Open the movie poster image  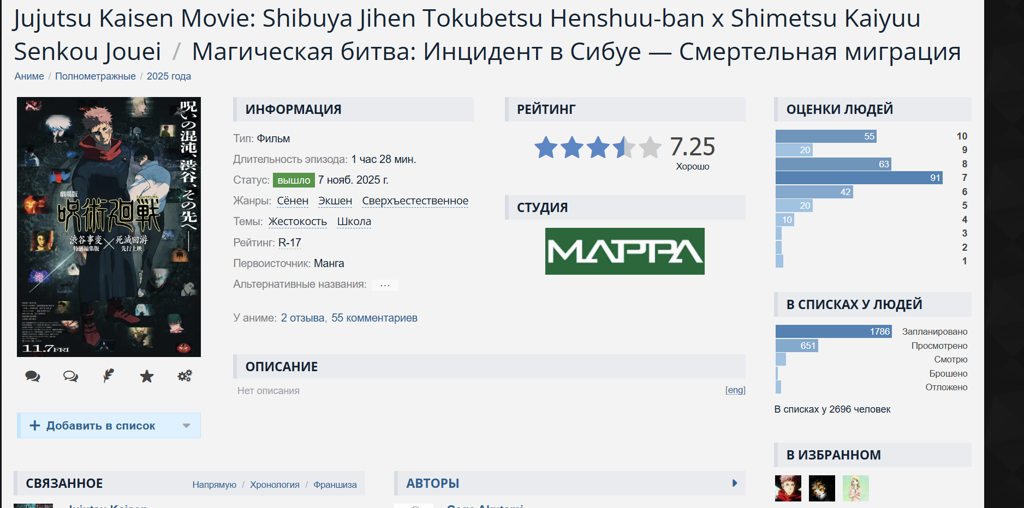[109, 227]
